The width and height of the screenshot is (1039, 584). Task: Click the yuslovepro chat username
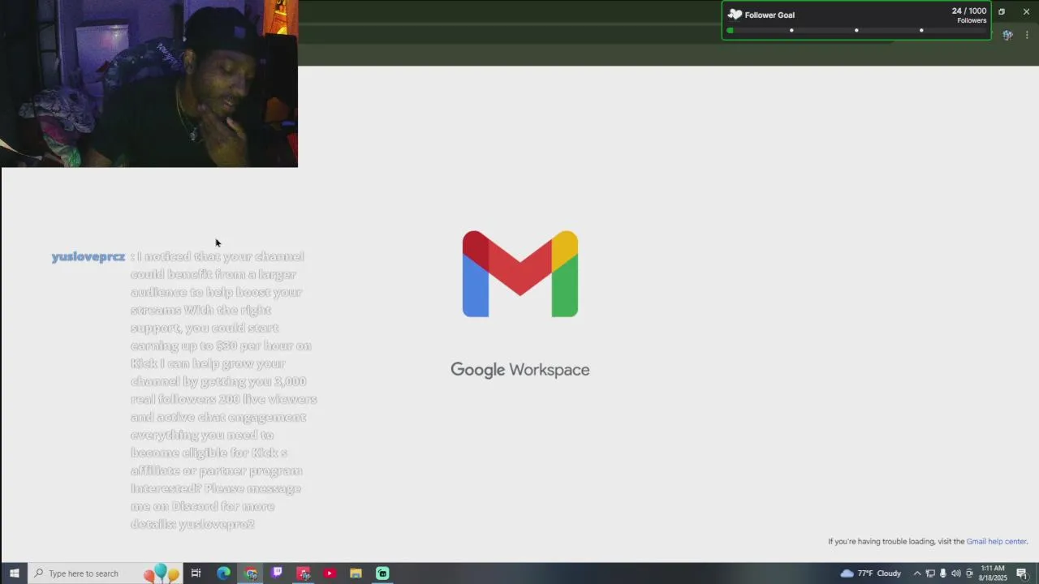coord(88,256)
